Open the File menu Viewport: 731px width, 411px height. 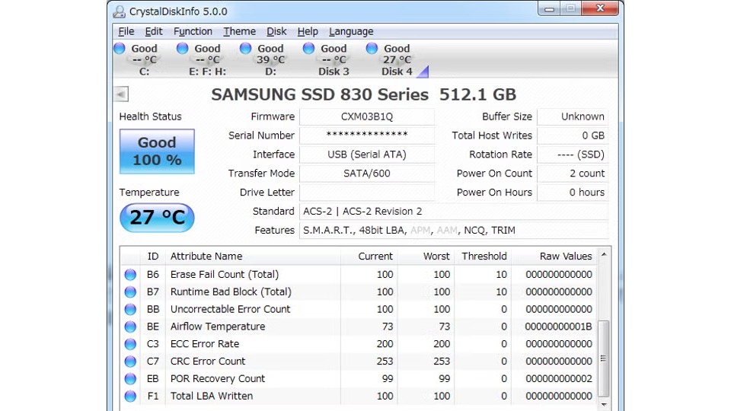coord(126,31)
